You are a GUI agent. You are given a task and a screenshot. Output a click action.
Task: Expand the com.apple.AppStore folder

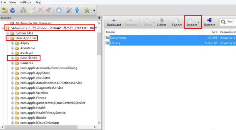(x=12, y=73)
